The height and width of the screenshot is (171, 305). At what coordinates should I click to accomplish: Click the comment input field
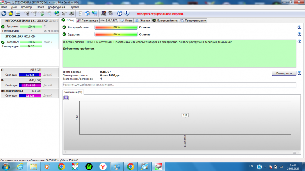[179, 85]
